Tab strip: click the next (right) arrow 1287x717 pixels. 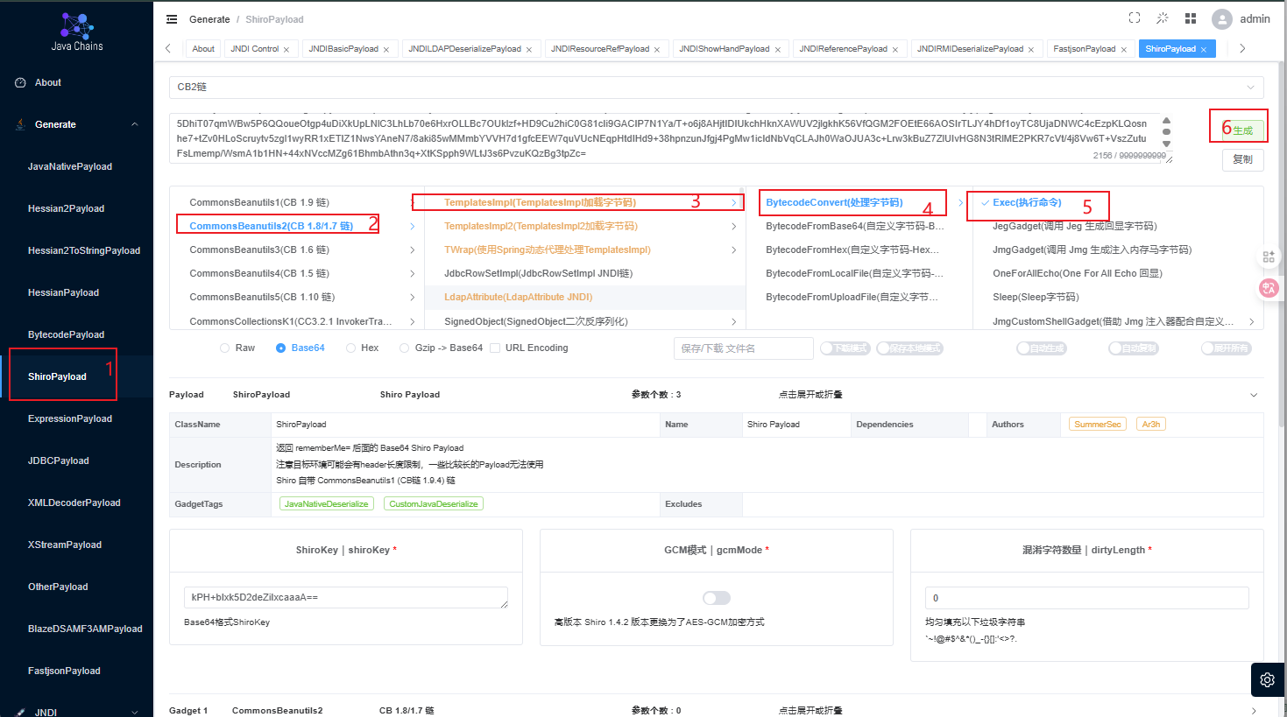(1242, 49)
